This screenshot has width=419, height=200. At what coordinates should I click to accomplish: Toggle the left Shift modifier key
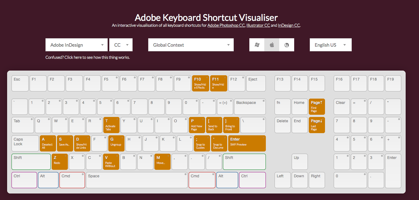point(31,162)
